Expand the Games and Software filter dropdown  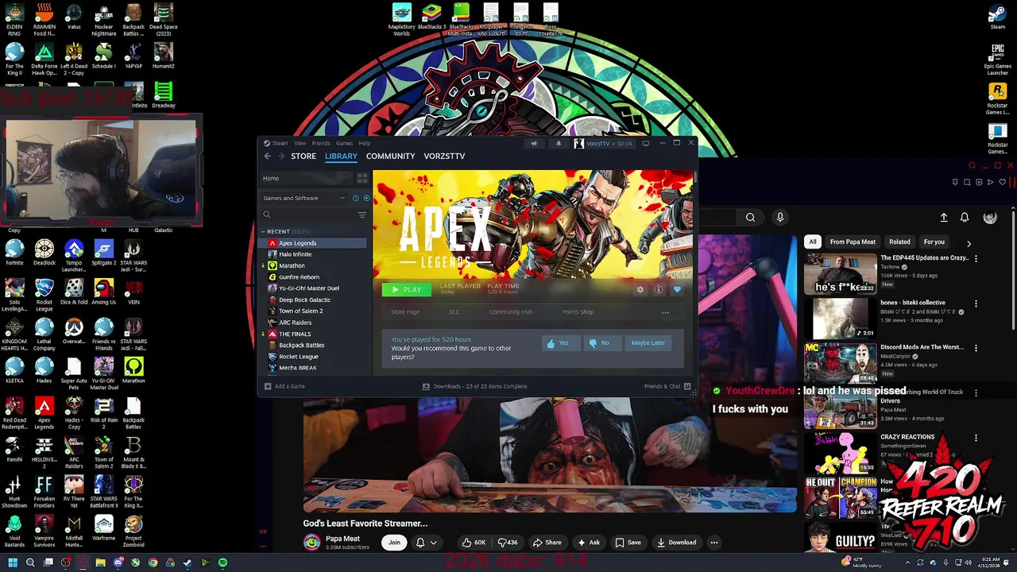click(304, 198)
